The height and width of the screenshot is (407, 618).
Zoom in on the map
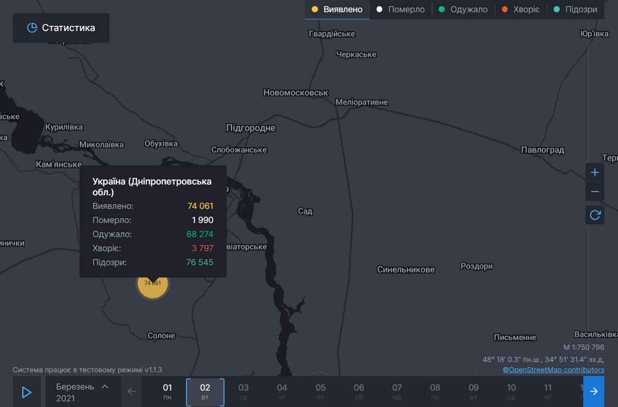click(595, 172)
